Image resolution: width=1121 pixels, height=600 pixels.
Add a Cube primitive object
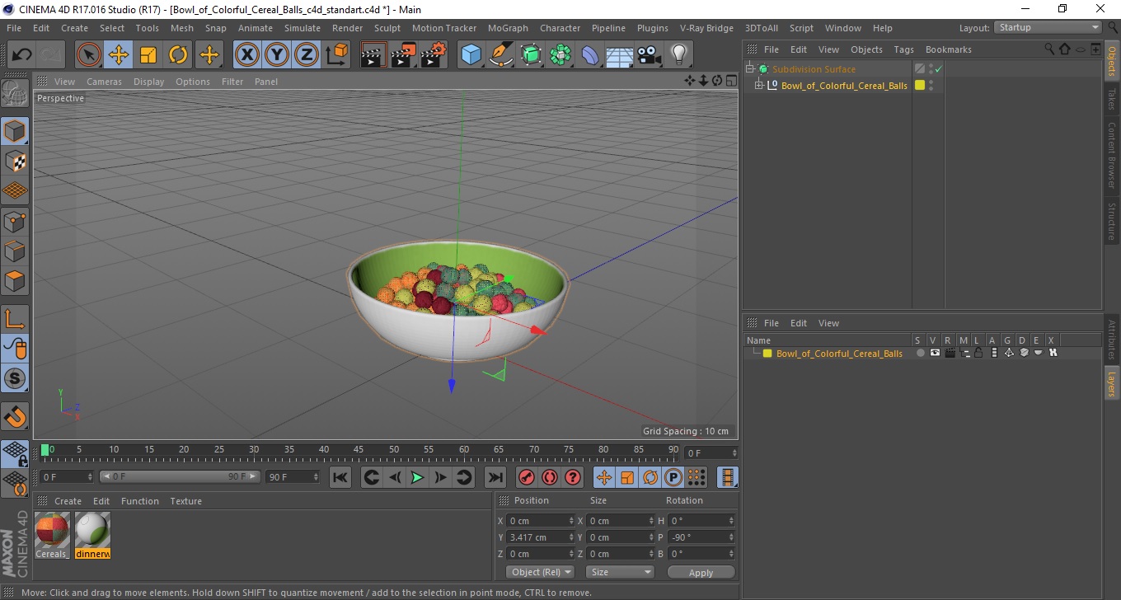click(471, 55)
